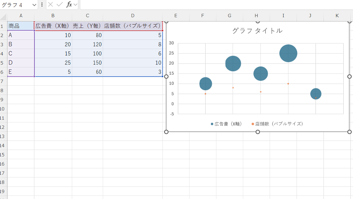Click the Insert Function fx icon

[69, 4]
